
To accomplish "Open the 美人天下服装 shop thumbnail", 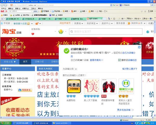I will click(x=92, y=86).
